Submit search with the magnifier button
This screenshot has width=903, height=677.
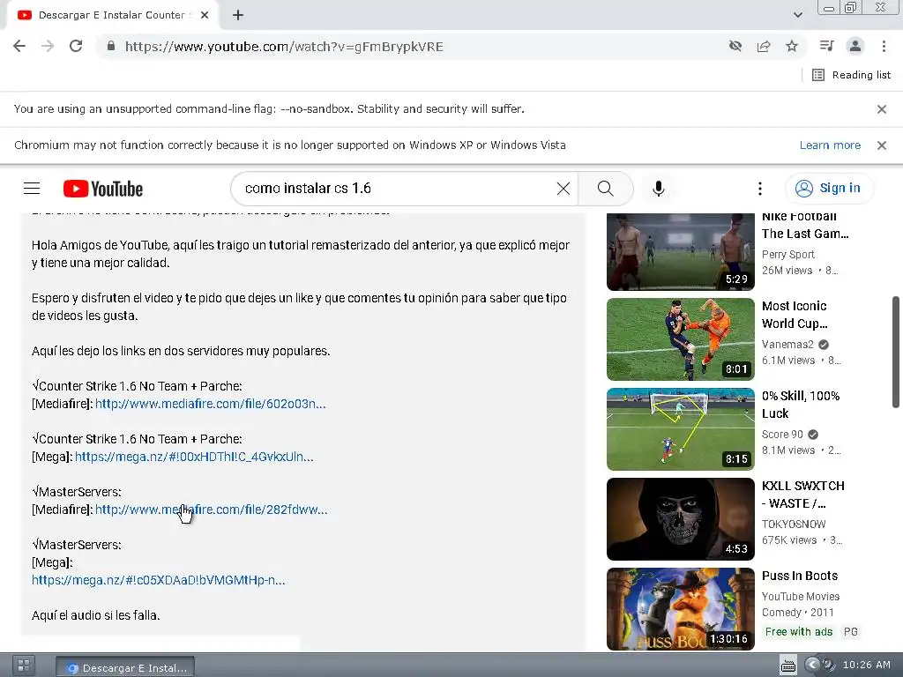605,189
